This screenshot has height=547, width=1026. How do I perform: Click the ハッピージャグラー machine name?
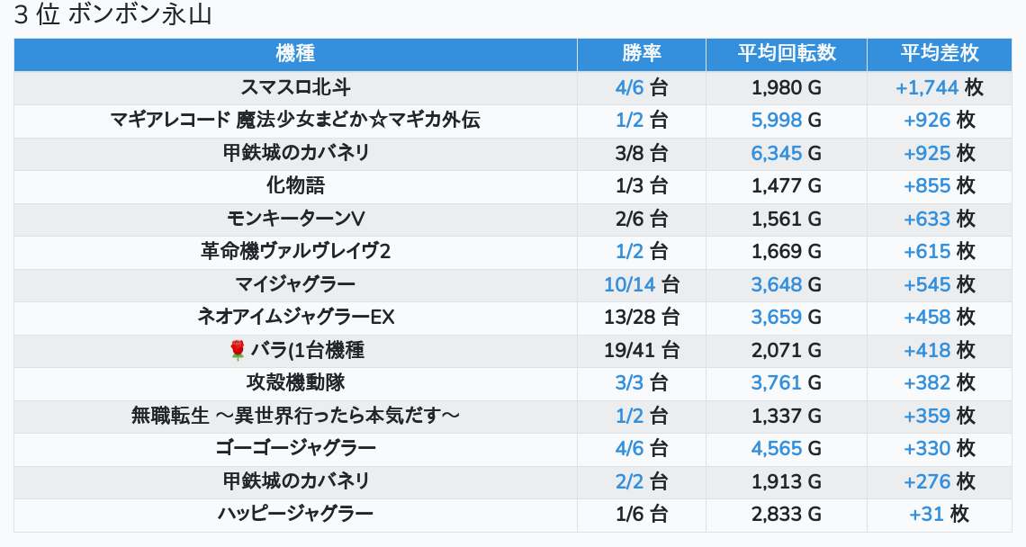point(295,514)
